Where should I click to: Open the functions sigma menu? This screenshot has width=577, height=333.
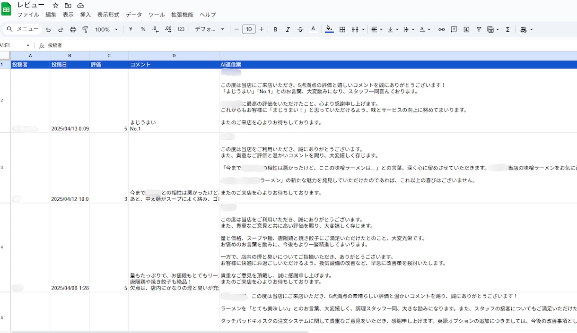tap(507, 29)
